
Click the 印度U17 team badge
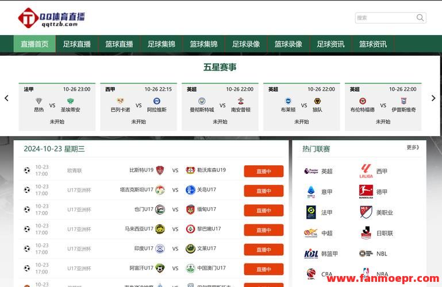coord(160,249)
